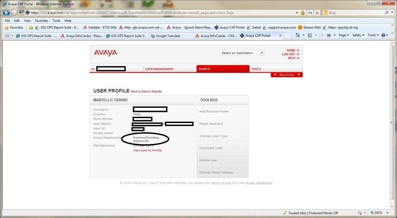Image resolution: width=397 pixels, height=218 pixels.
Task: Open the TOOLS portal tab
Action: pyautogui.click(x=276, y=69)
